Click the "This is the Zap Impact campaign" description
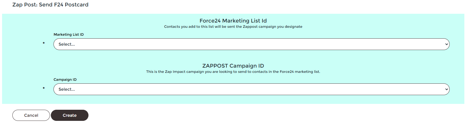 click(233, 72)
